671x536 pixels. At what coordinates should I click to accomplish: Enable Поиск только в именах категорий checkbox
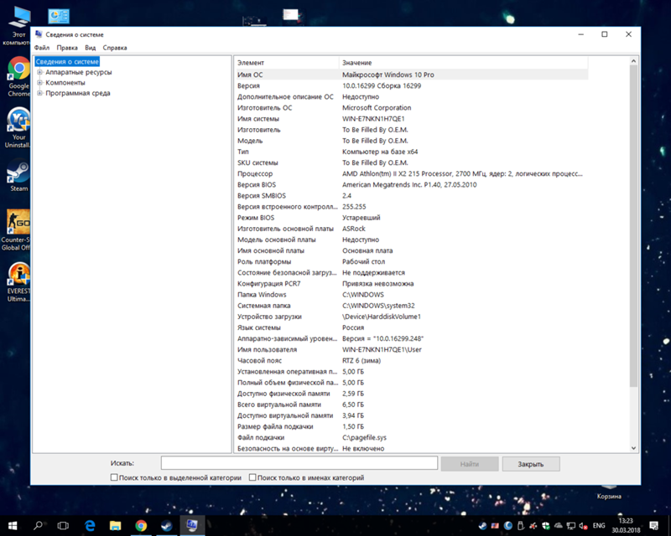[x=252, y=477]
